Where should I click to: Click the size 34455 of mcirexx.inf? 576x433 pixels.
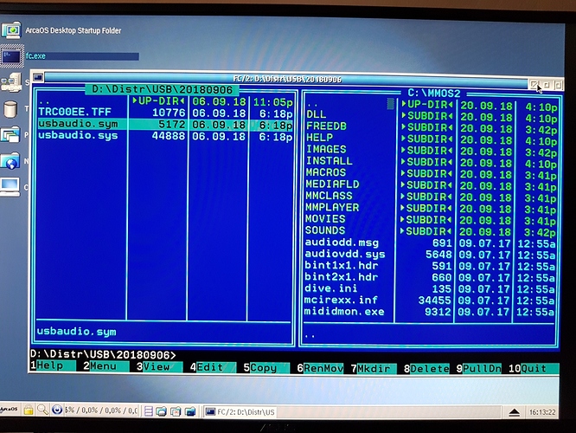click(434, 301)
